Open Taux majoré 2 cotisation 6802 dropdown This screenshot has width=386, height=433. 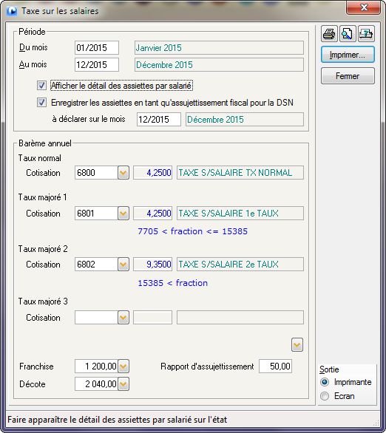(123, 265)
